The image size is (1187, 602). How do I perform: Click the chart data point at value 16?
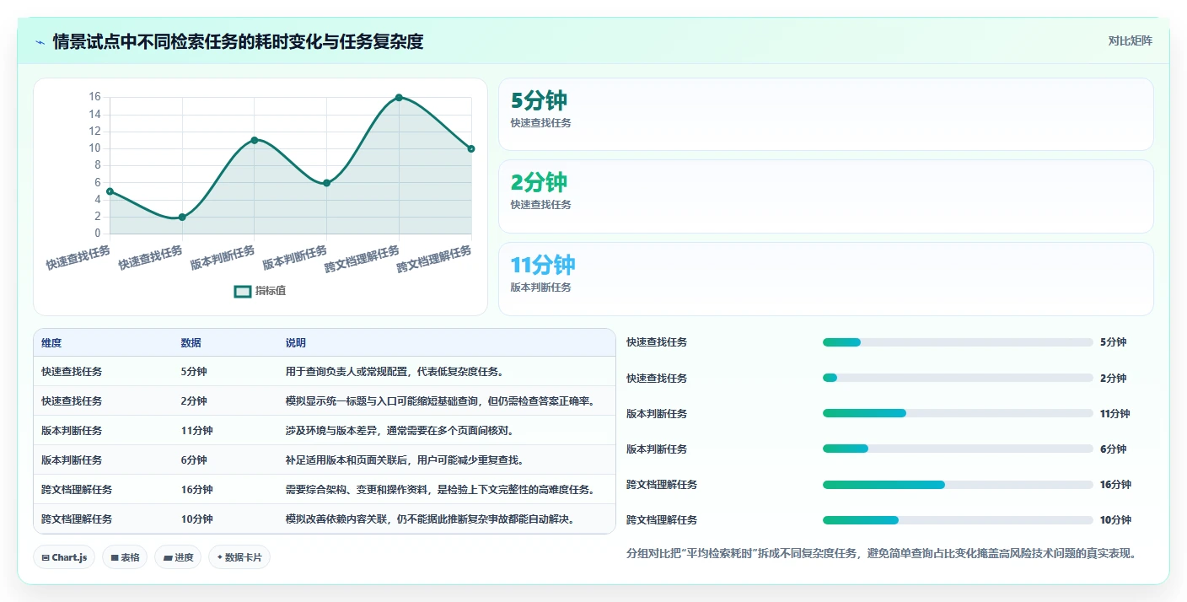pyautogui.click(x=399, y=98)
